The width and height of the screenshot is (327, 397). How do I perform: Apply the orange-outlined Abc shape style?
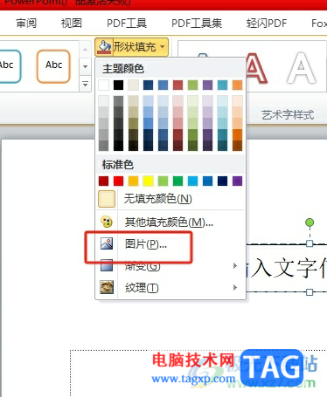pyautogui.click(x=53, y=66)
